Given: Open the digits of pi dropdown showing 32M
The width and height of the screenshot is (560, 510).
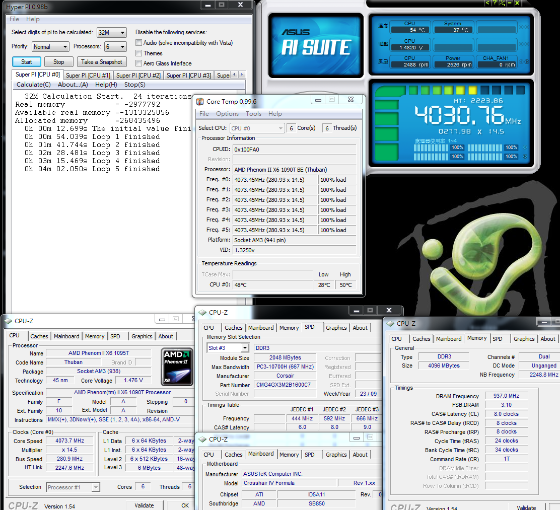Looking at the screenshot, I should point(112,33).
